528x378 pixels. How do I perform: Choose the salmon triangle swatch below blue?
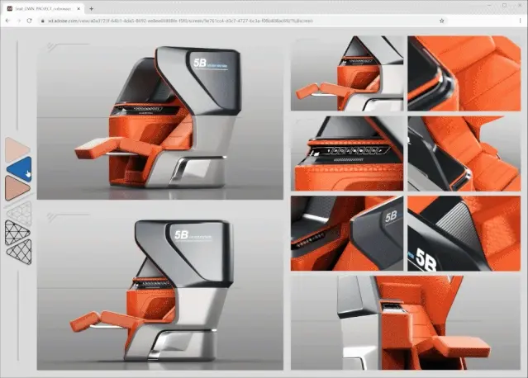pyautogui.click(x=17, y=188)
